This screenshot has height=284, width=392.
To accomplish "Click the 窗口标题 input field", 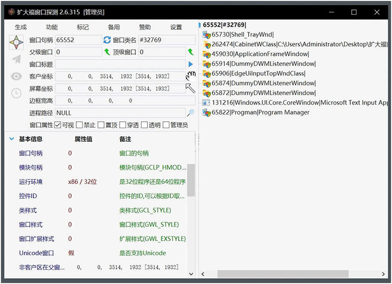I will click(x=120, y=64).
